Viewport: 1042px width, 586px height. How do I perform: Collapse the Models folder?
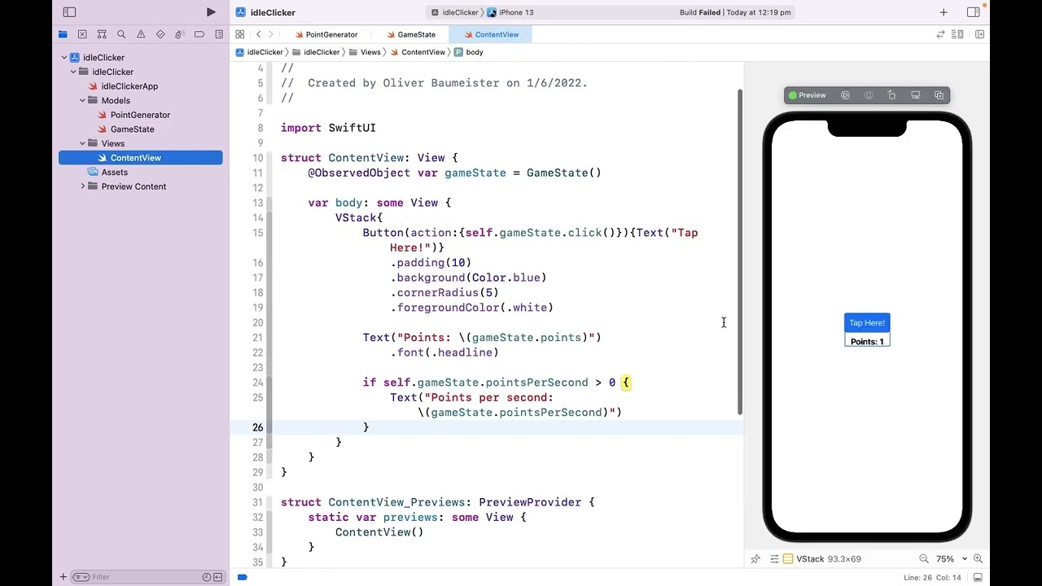click(82, 101)
